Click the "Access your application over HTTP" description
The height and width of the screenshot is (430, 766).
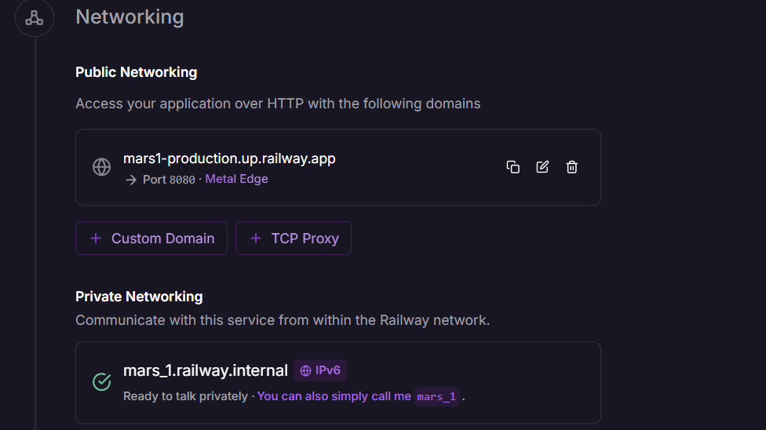point(278,104)
